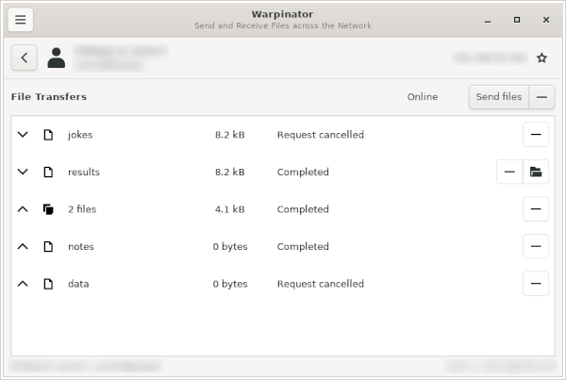Click the outgoing arrow on data row

pyautogui.click(x=23, y=284)
